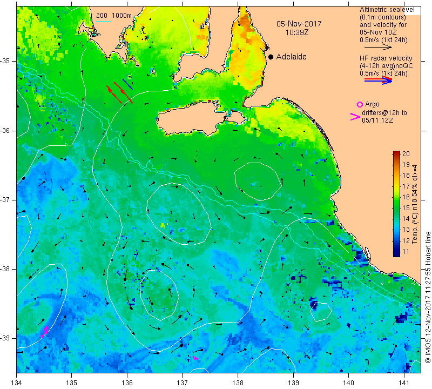Click the colorbar label 13
Screen dimensions: 432x389
406,230
